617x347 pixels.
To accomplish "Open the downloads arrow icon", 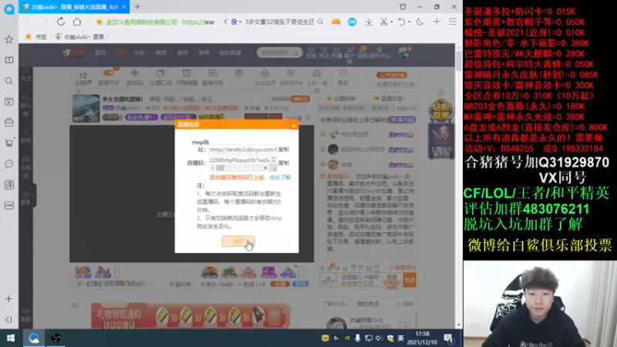I will pyautogui.click(x=369, y=22).
